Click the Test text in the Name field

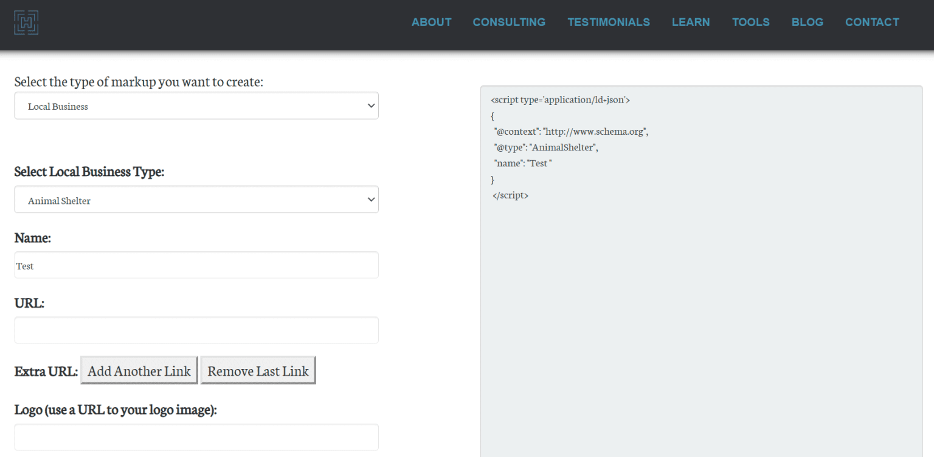click(x=25, y=265)
